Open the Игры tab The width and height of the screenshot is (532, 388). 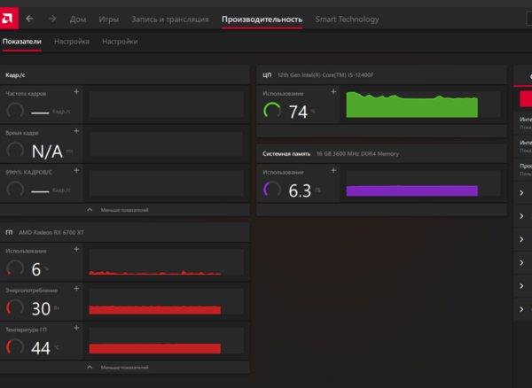point(109,19)
